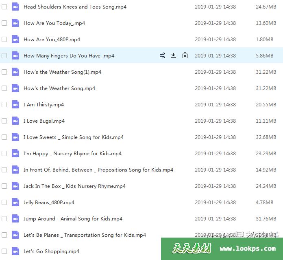Open Let's Be Planes Transportation Song
The height and width of the screenshot is (260, 283).
[x=85, y=235]
